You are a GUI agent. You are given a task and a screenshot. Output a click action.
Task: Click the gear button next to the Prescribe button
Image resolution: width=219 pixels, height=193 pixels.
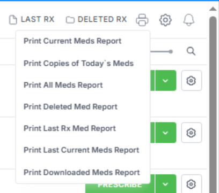[192, 184]
